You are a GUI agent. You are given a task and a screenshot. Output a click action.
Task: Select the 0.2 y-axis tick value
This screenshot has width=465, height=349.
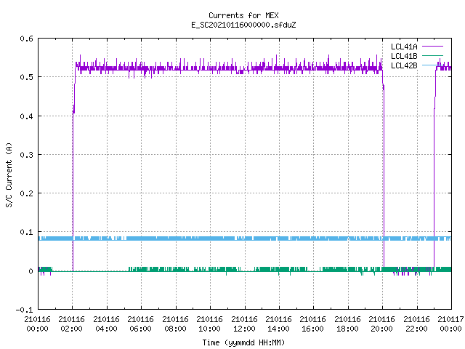coord(27,193)
